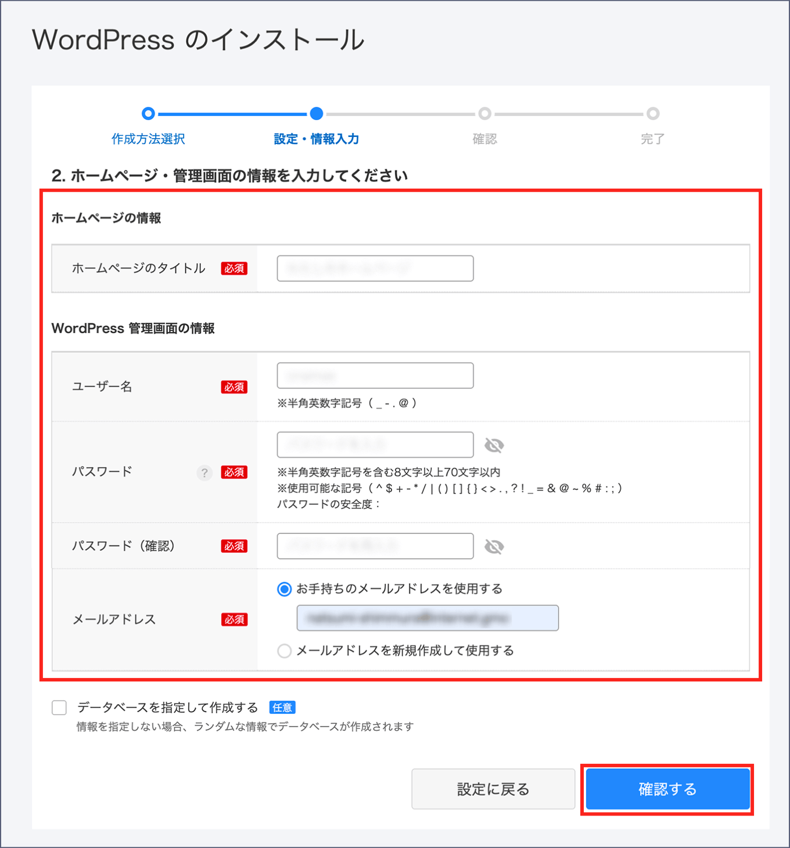Click the メールアドレス row label
Screen dimensions: 790x848
click(x=114, y=619)
